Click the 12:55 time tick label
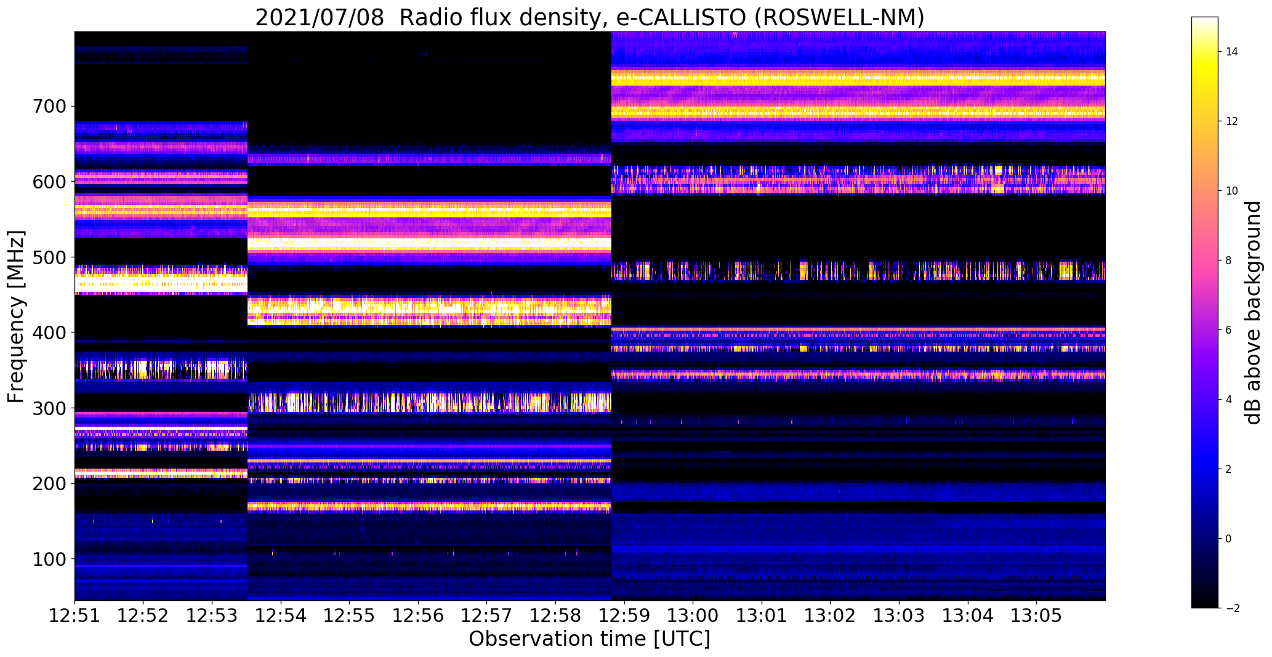Screen dimensions: 1272x657 pyautogui.click(x=349, y=616)
